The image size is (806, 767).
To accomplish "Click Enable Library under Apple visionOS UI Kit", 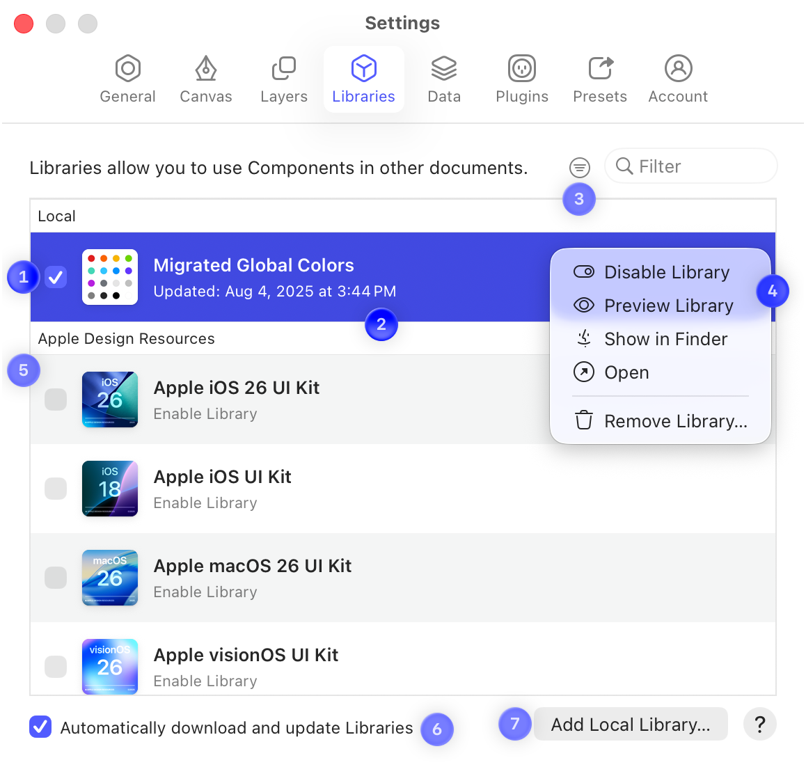I will tap(205, 681).
